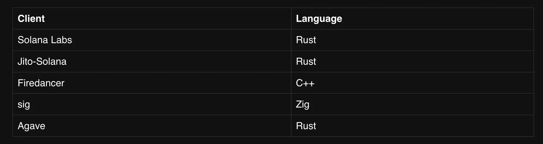Click Rust in the Agave row
Screen dimensions: 543x144
click(x=306, y=126)
